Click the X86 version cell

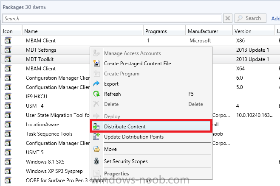click(x=240, y=40)
